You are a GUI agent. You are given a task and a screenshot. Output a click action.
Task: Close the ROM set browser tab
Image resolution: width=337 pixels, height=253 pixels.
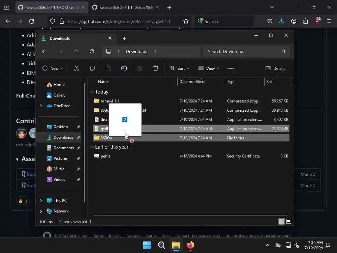pos(83,7)
